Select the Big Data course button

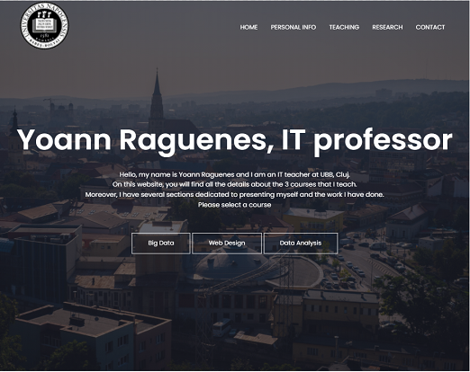pyautogui.click(x=161, y=244)
